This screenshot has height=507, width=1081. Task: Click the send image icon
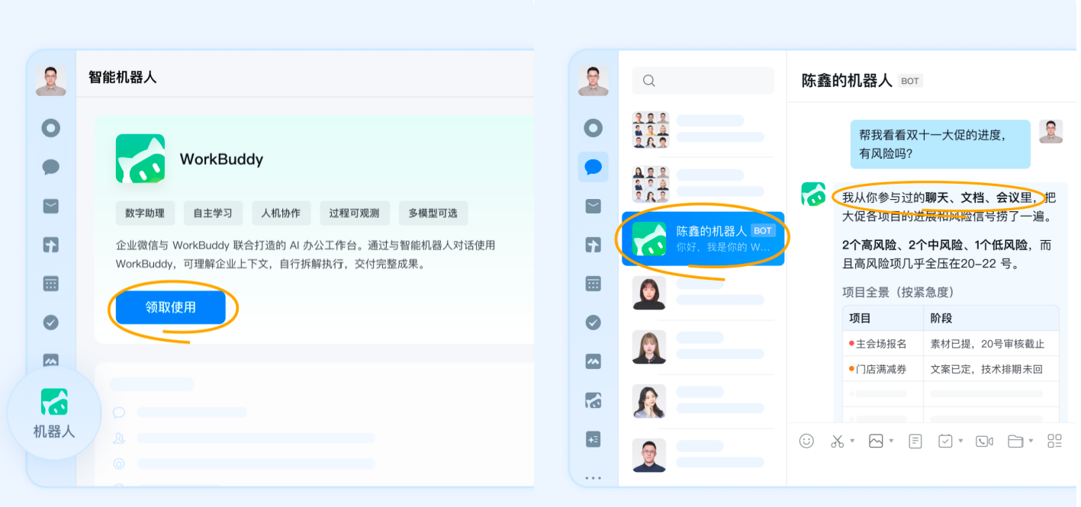coord(876,441)
